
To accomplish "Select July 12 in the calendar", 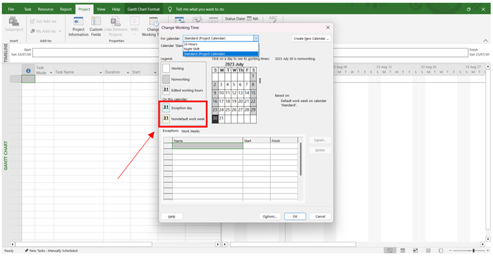I will 234,93.
